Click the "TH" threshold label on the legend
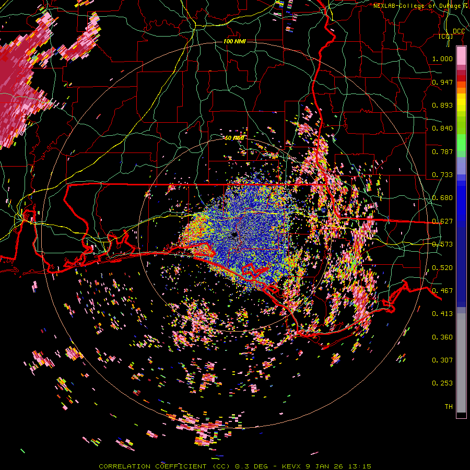This screenshot has height=470, width=470. tap(449, 407)
